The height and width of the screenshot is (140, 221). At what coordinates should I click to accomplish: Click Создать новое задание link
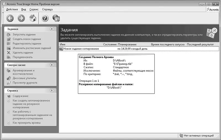27,39
